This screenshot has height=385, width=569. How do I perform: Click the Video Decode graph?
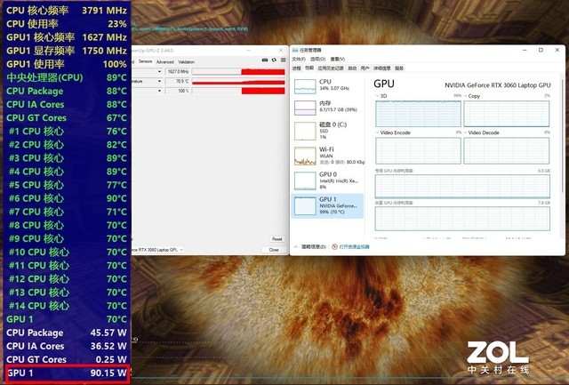(506, 150)
